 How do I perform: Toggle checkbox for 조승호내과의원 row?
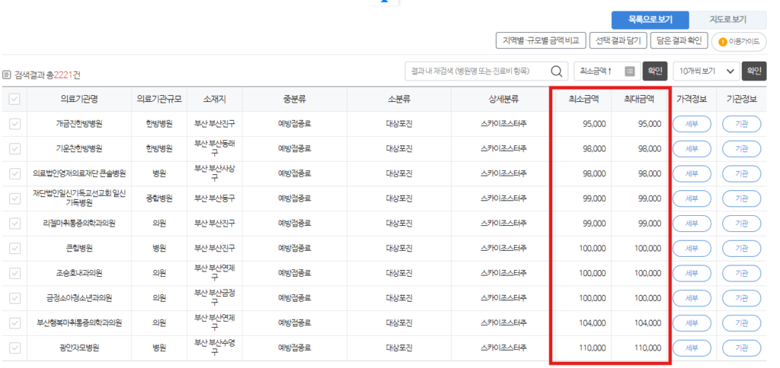coord(14,273)
